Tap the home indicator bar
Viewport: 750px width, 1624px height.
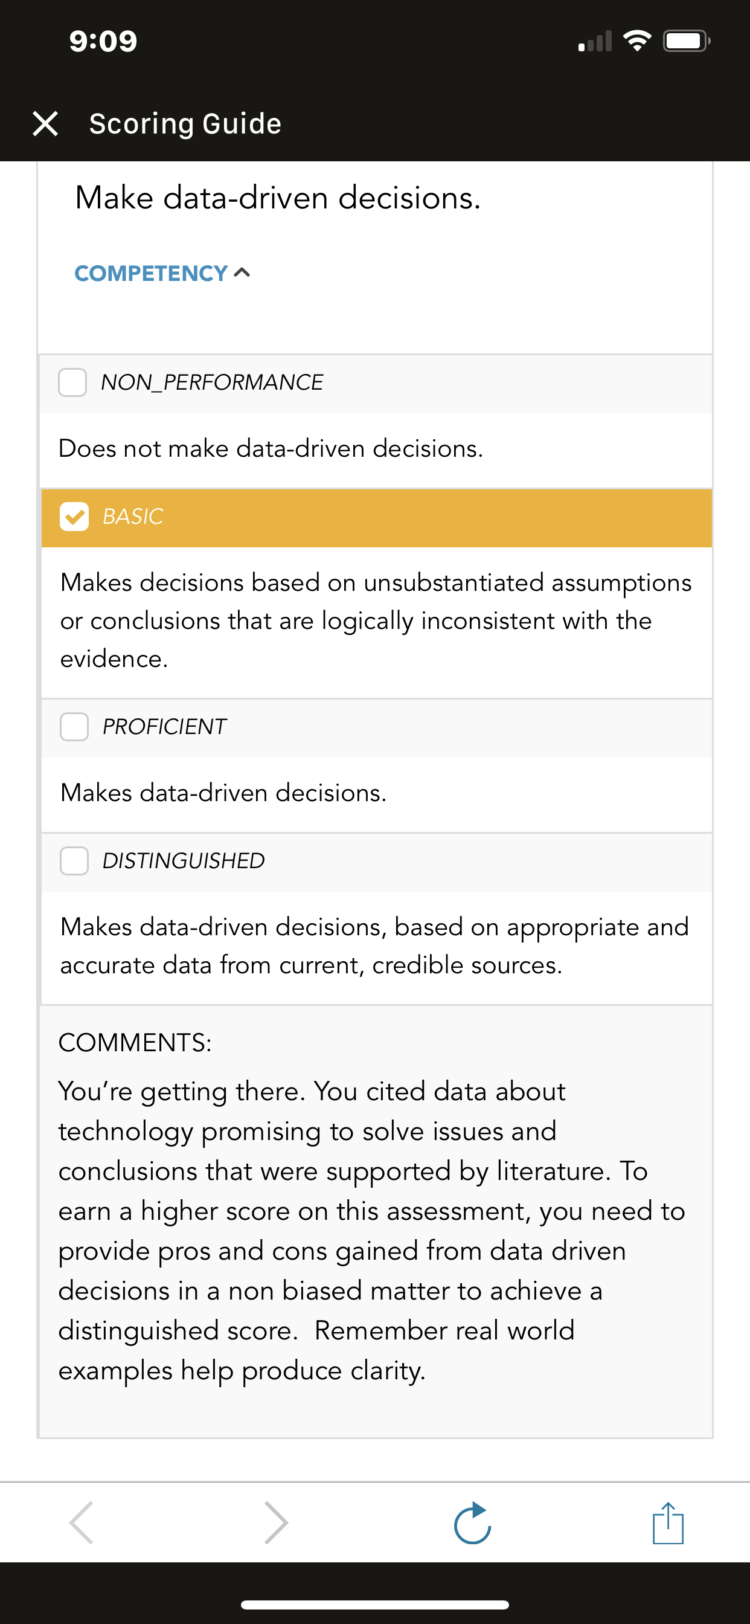pyautogui.click(x=375, y=1605)
